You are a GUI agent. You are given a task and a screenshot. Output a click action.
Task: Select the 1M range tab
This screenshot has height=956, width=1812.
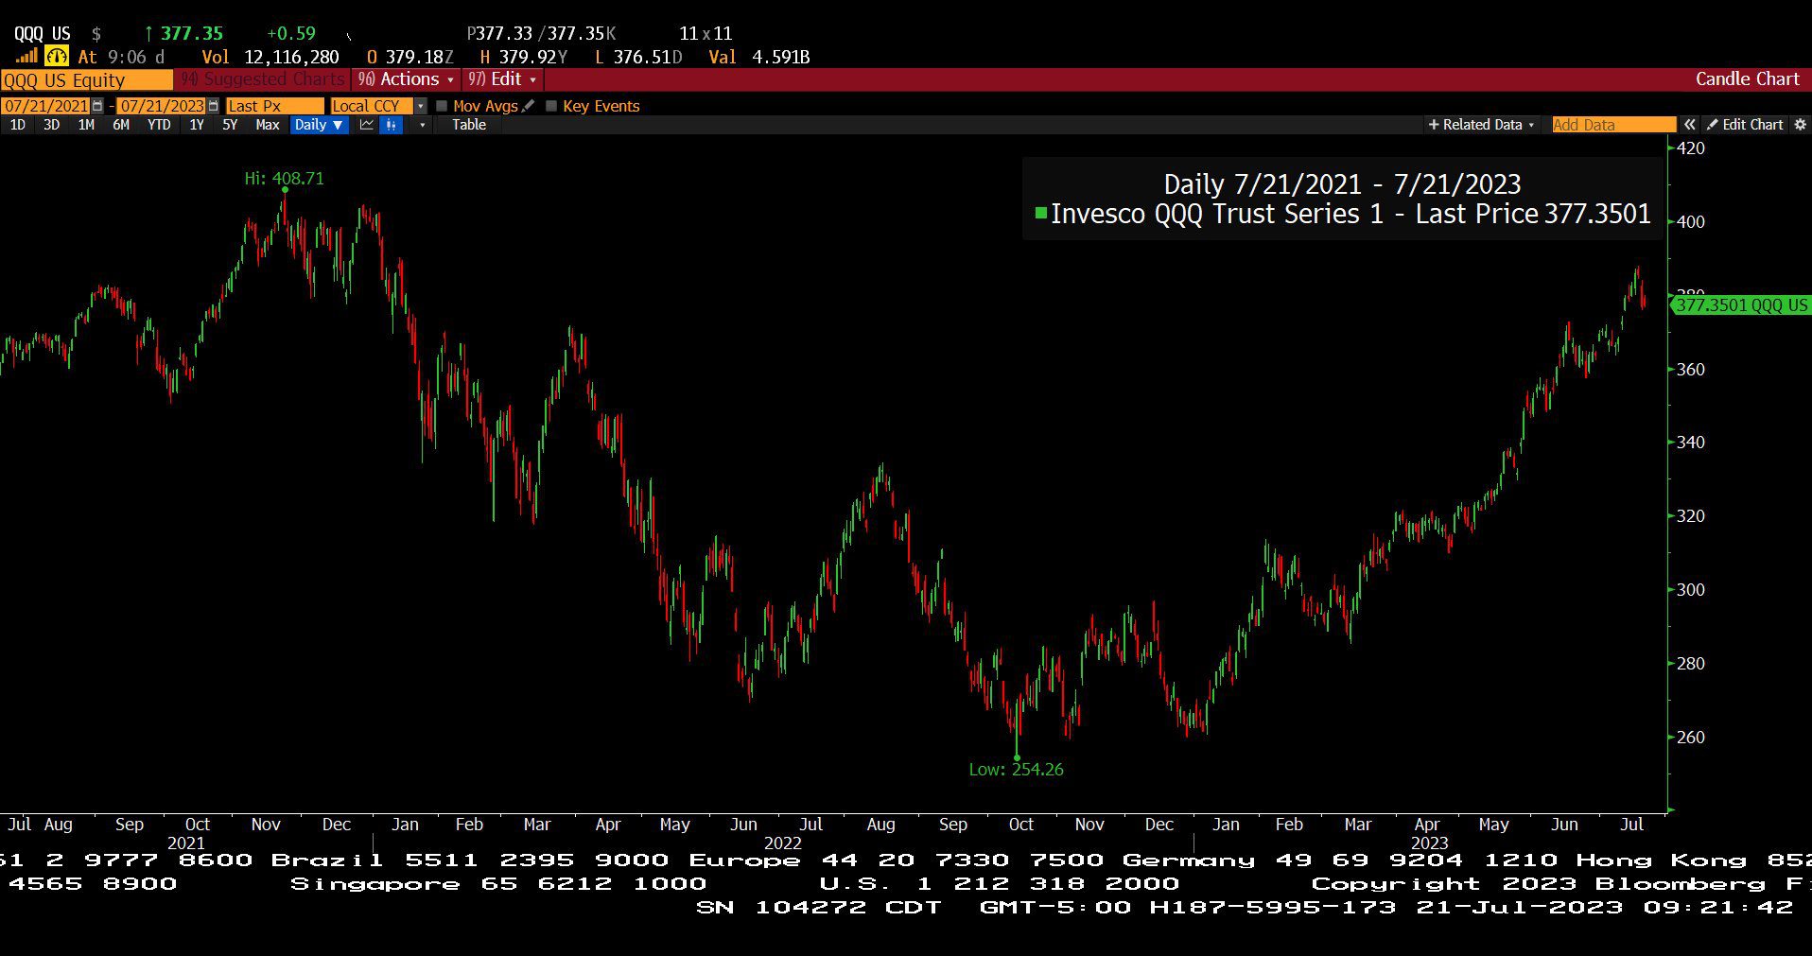tap(86, 125)
